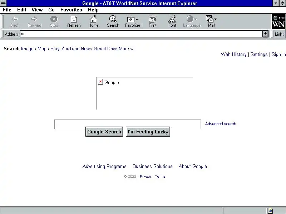Click the I'm Feeling Lucky button
The height and width of the screenshot is (214, 286).
[x=148, y=132]
